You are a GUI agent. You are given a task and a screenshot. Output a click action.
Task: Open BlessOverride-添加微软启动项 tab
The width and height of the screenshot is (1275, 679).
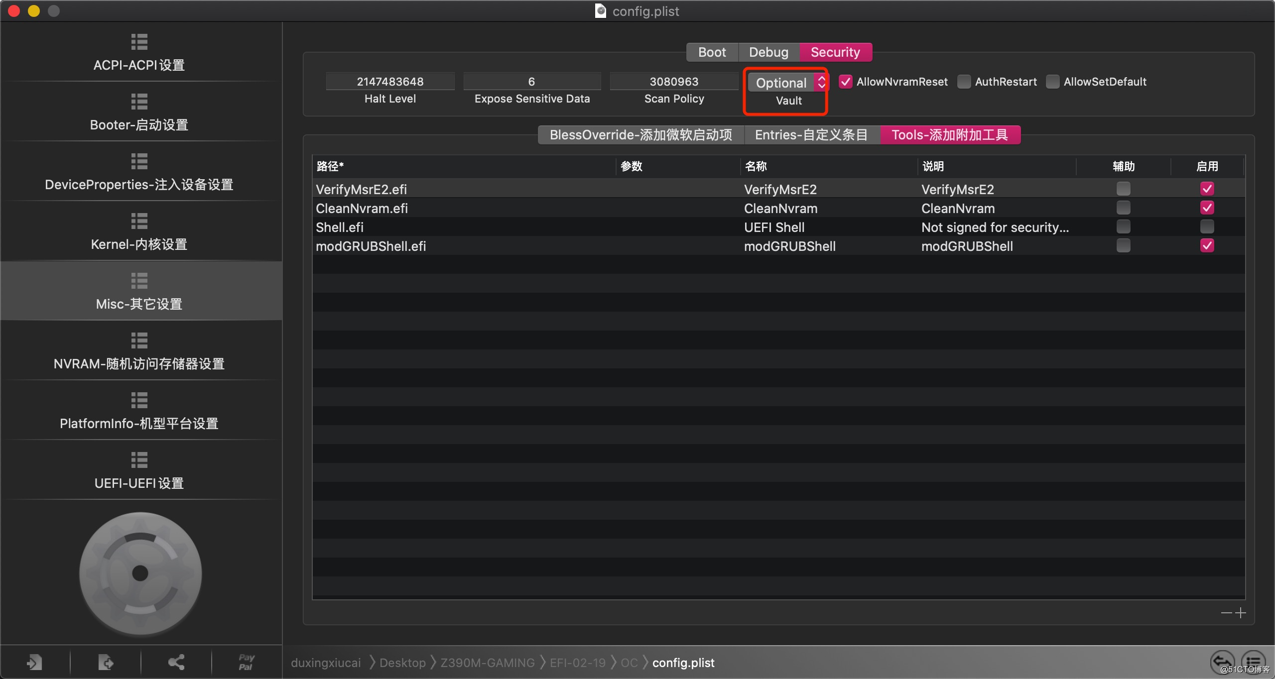pos(641,135)
